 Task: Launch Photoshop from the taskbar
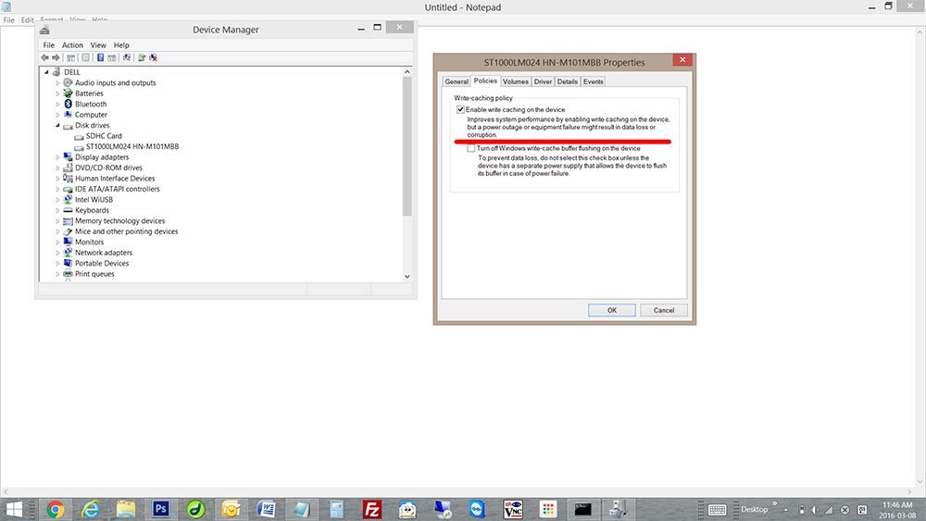(160, 509)
